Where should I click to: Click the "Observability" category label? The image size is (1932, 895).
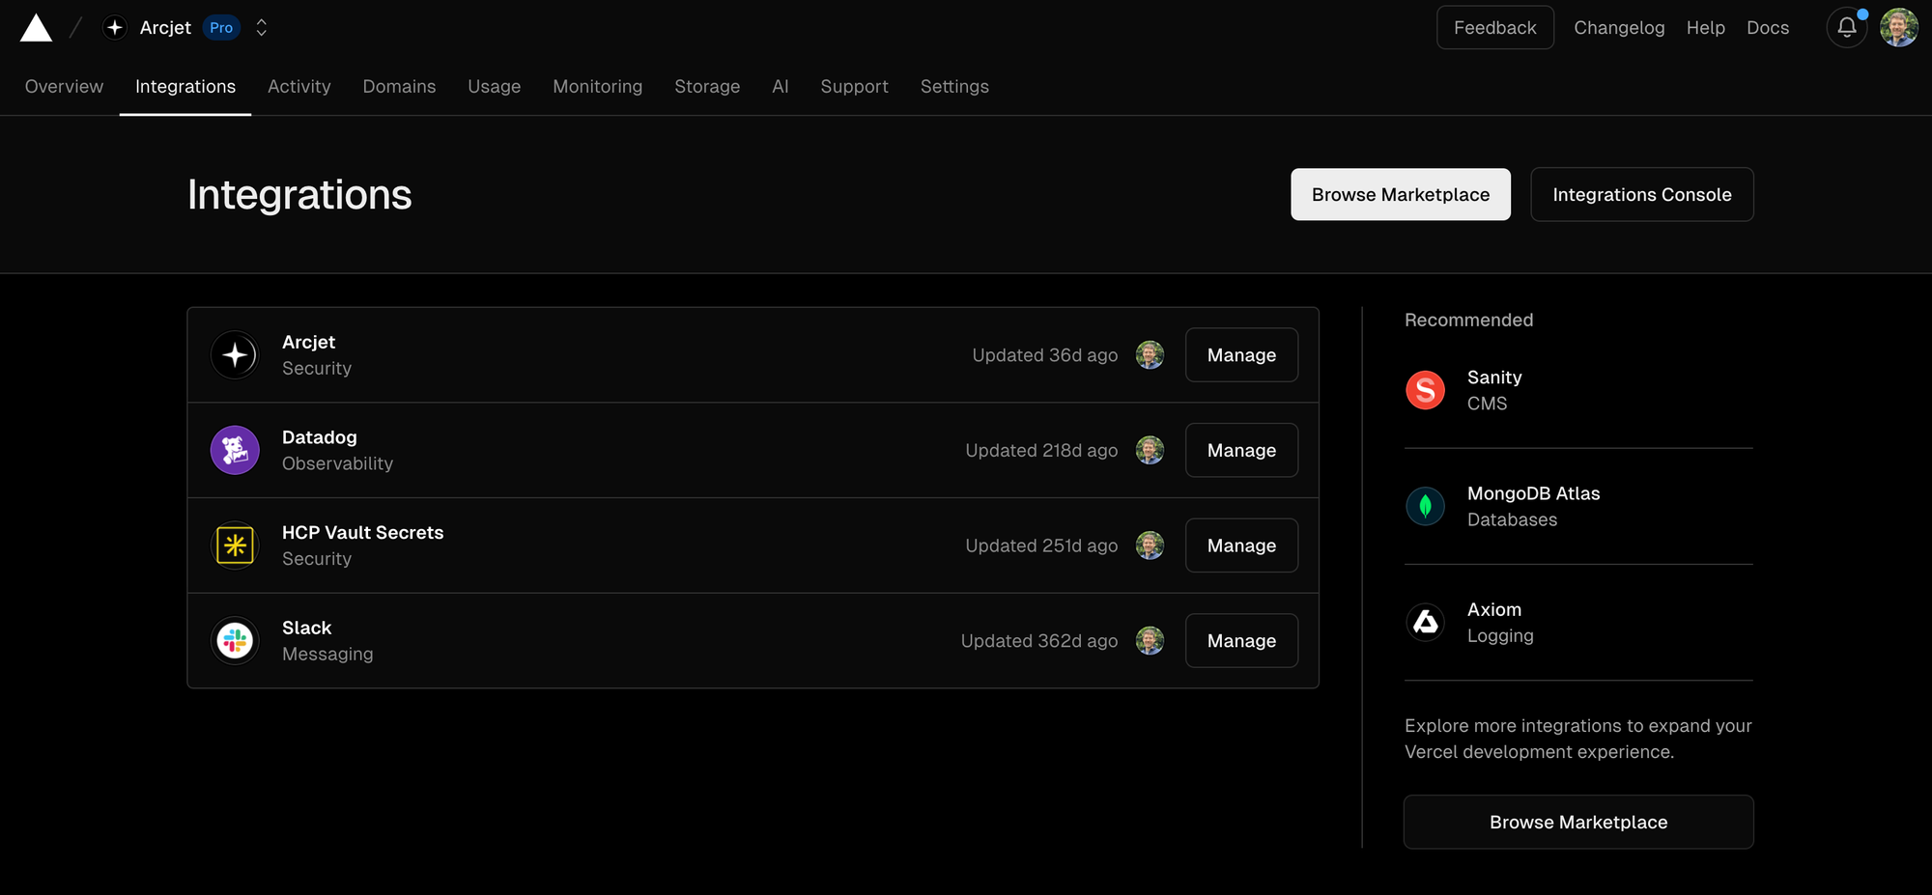click(337, 464)
